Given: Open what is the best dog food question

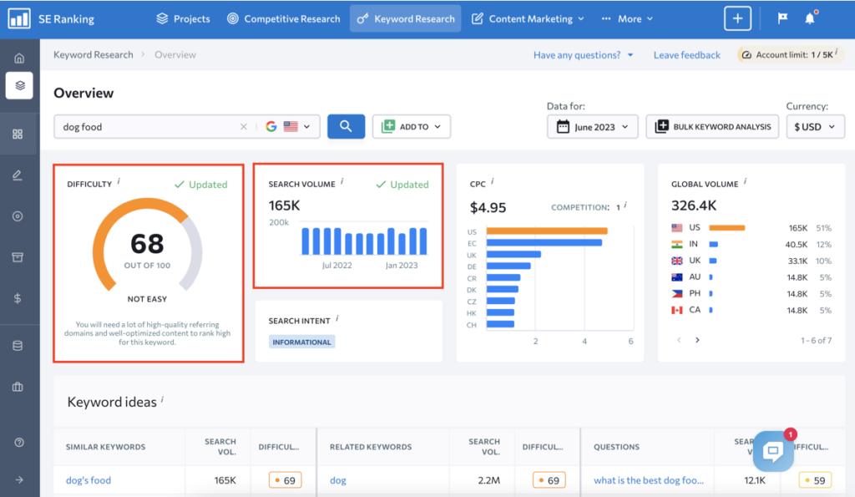Looking at the screenshot, I should pos(648,480).
